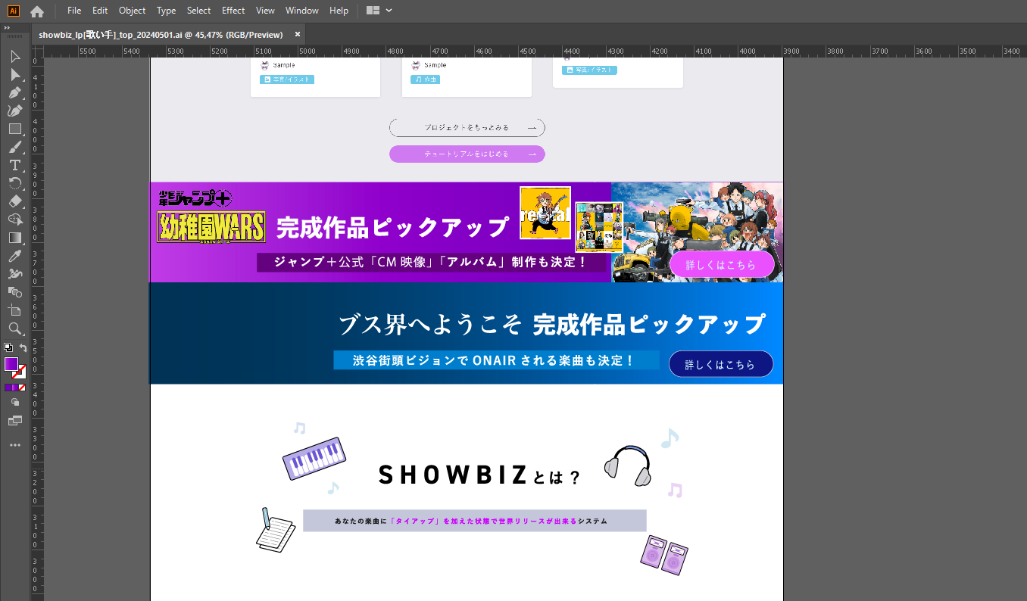Select the Direct Selection tool

coord(15,75)
